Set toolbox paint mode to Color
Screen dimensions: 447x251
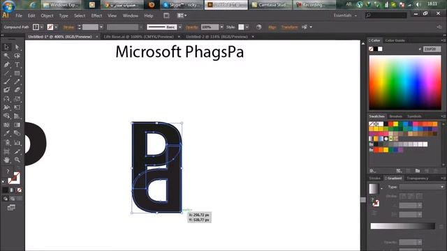coord(6,190)
